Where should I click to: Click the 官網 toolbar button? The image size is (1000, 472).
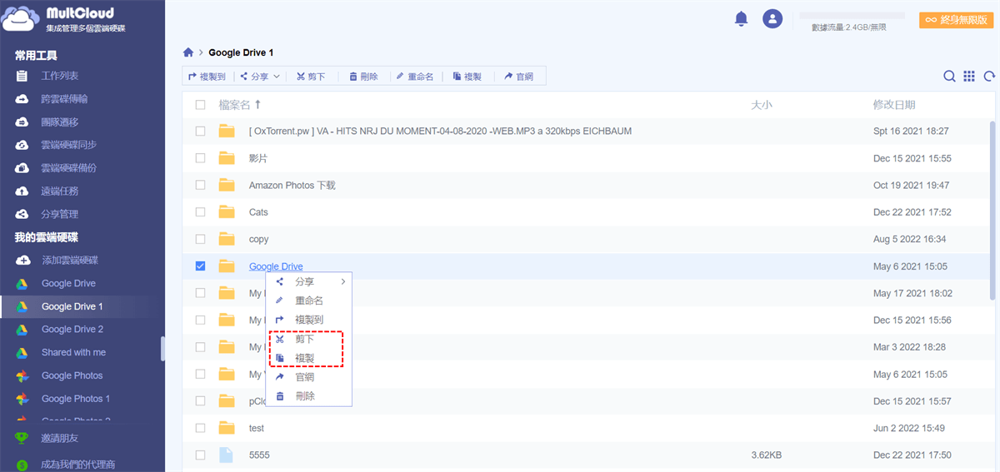pos(519,77)
